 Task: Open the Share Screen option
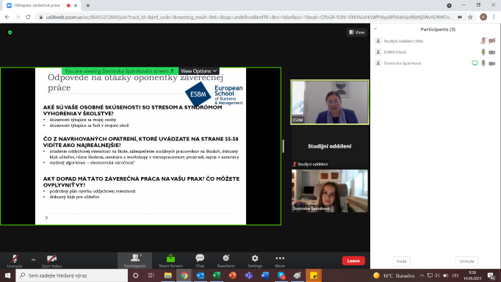170,261
